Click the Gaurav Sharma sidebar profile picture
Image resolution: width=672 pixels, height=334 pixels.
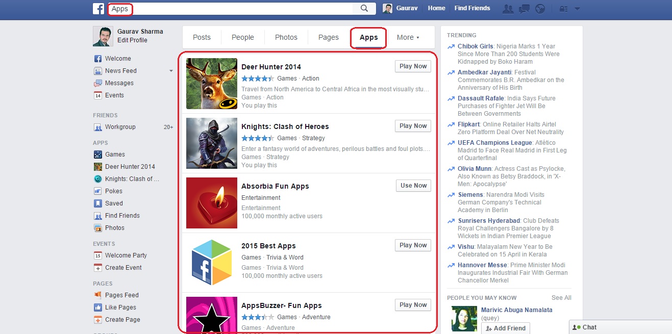pos(103,36)
